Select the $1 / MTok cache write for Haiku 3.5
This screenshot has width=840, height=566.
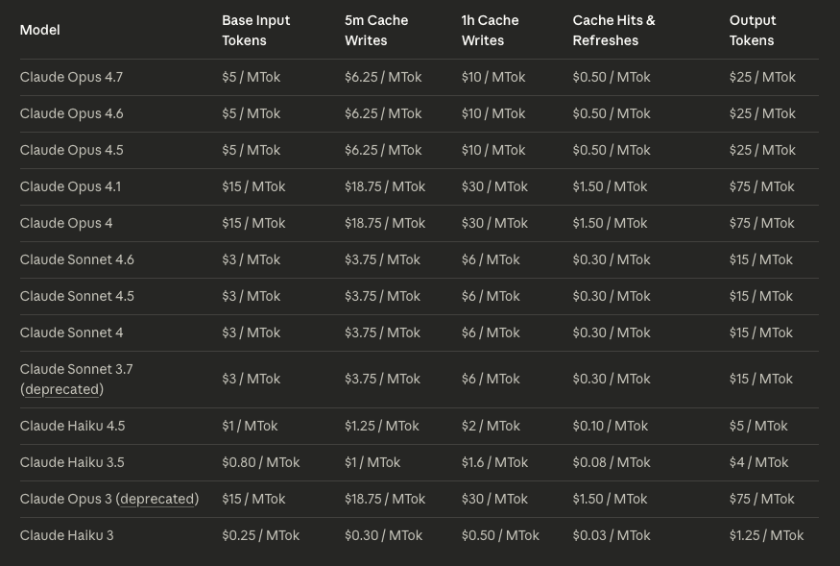[372, 462]
